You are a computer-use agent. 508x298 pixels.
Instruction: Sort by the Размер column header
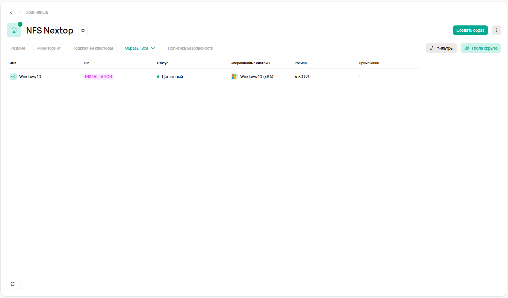[300, 63]
